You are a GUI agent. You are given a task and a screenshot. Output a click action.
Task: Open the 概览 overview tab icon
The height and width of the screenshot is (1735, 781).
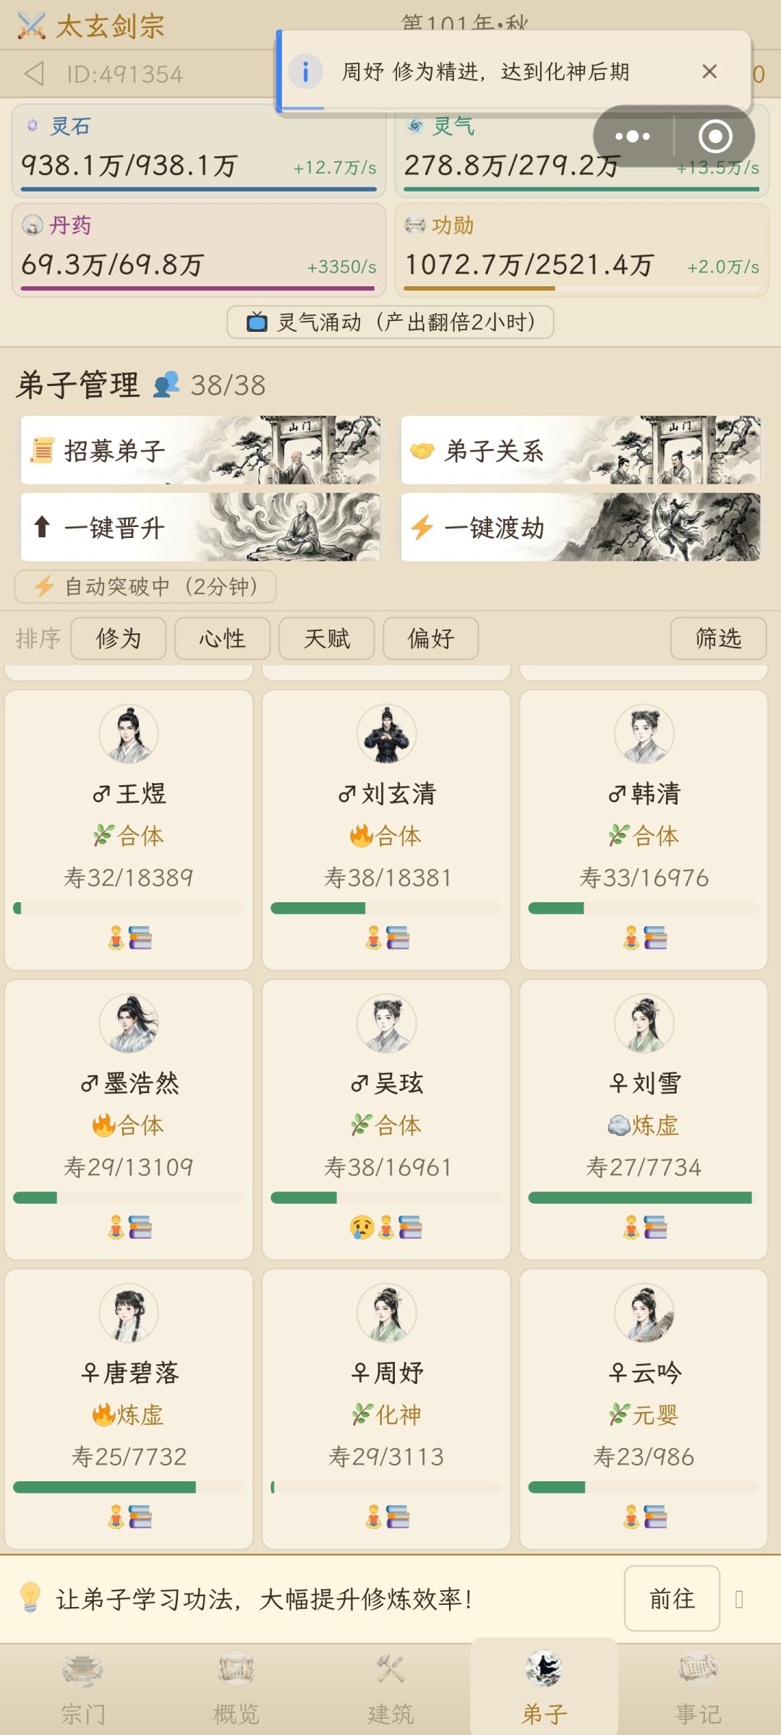tap(236, 1669)
